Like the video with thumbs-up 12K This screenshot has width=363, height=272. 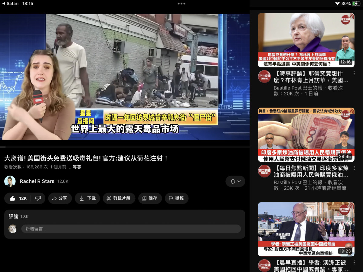(18, 198)
